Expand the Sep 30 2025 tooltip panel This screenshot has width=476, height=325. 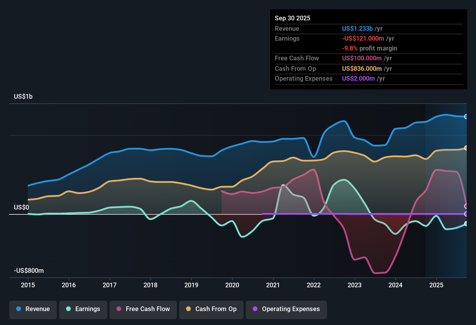point(292,18)
